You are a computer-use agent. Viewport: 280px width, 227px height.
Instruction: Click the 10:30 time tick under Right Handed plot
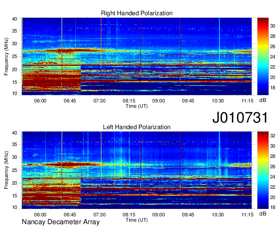point(218,101)
